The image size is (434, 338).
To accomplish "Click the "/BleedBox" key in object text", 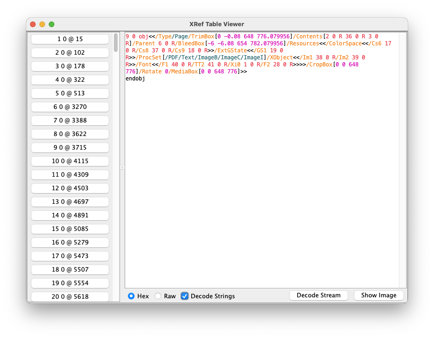I will pyautogui.click(x=191, y=43).
